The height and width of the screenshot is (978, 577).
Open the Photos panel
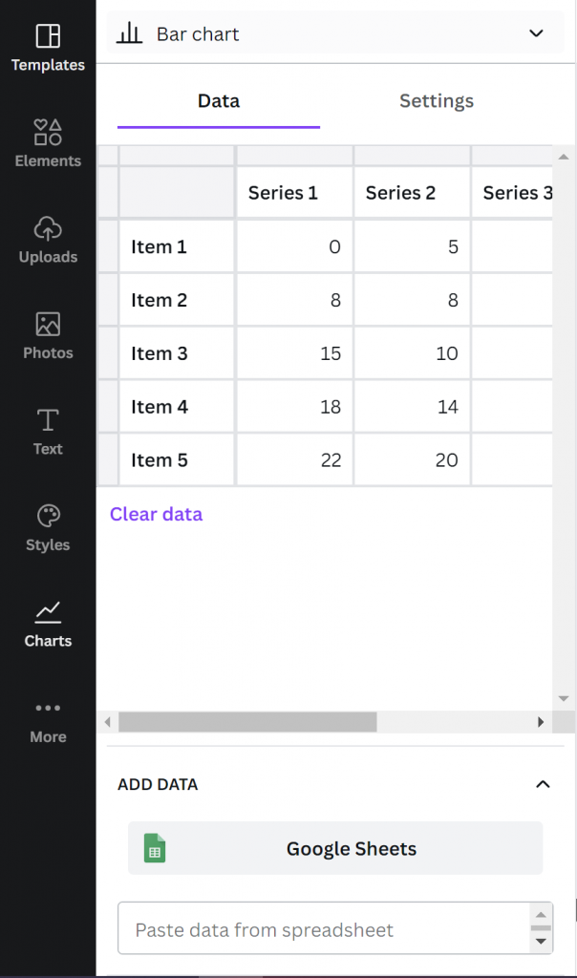(x=48, y=336)
